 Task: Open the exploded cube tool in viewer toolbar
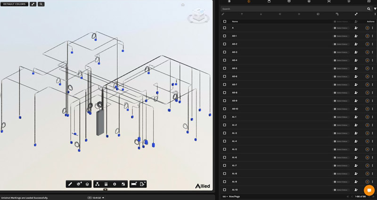(x=79, y=184)
